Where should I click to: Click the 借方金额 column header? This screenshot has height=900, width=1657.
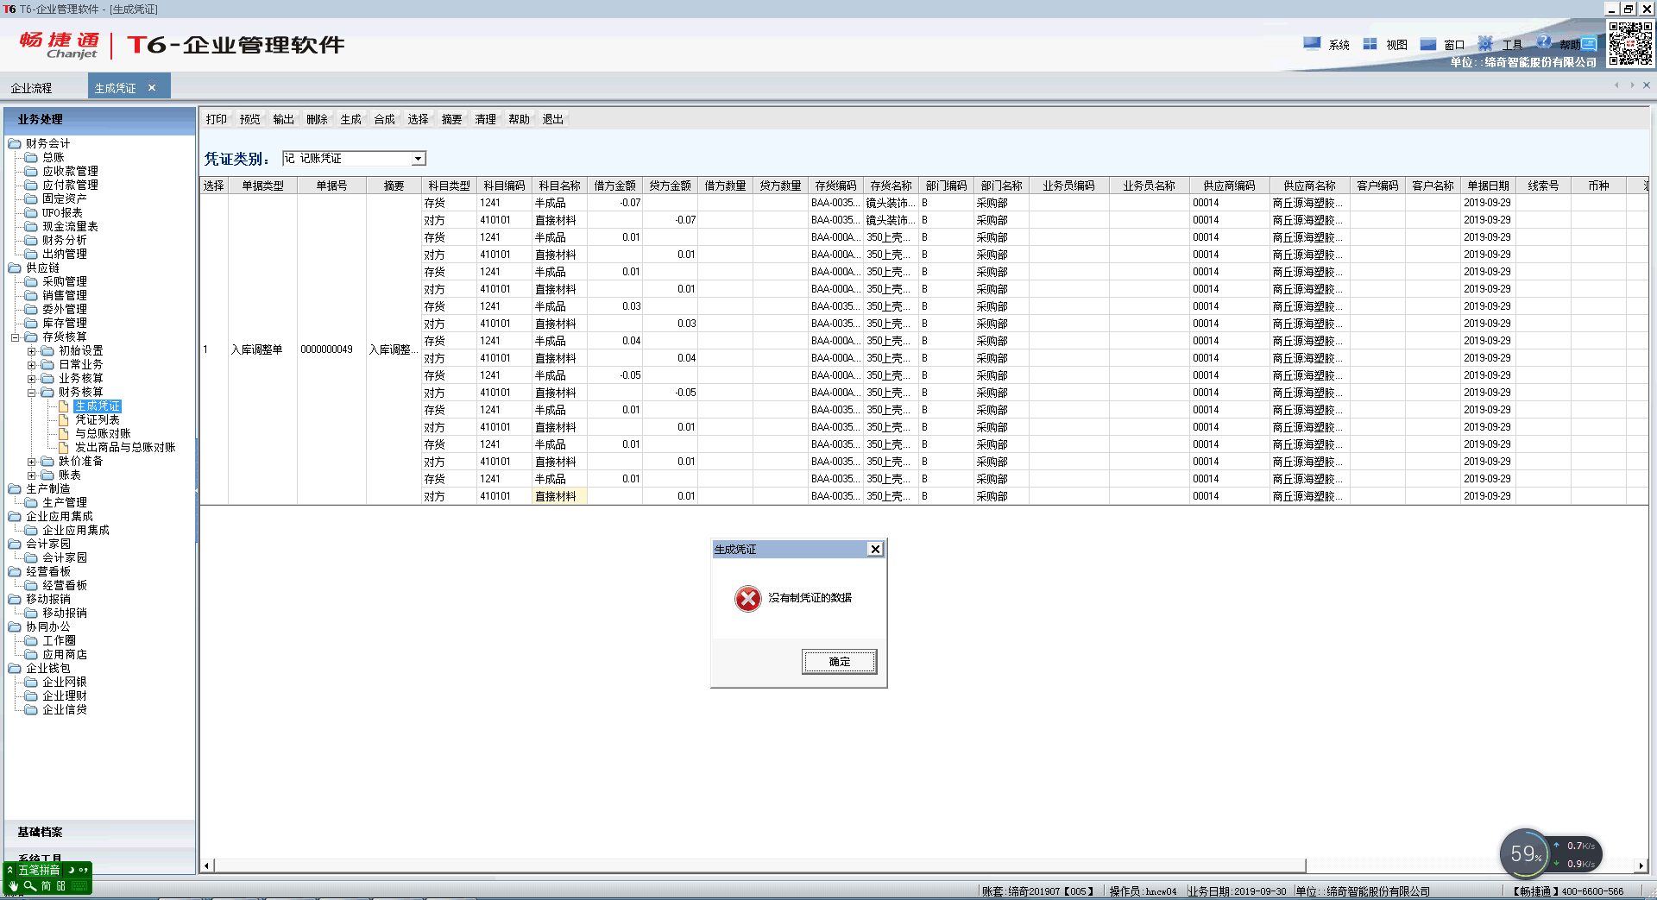[615, 186]
